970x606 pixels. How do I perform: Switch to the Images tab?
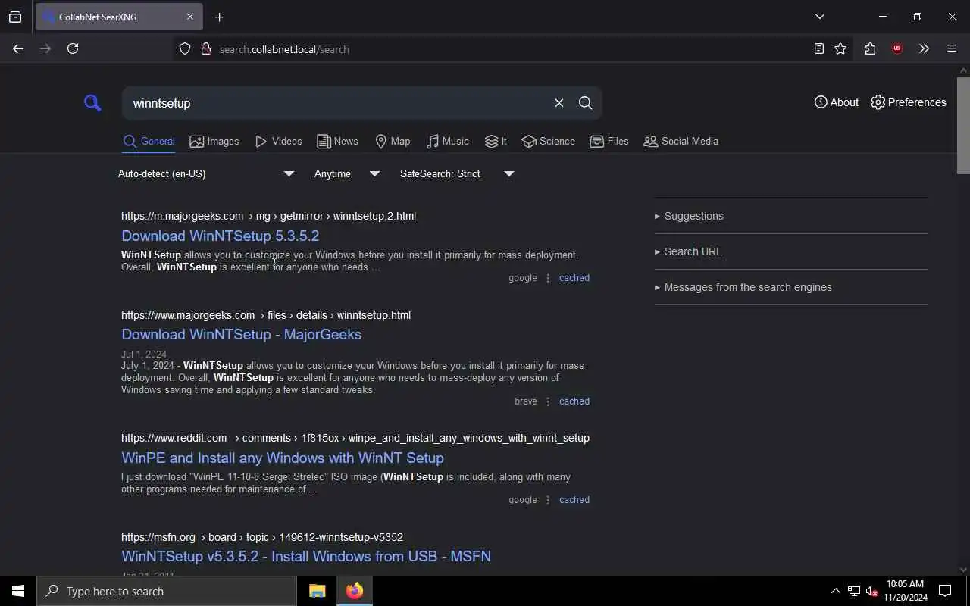tap(214, 142)
